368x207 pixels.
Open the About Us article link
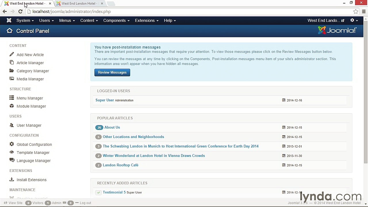[x=112, y=127]
